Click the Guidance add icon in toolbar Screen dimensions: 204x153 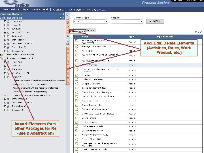pos(68,82)
